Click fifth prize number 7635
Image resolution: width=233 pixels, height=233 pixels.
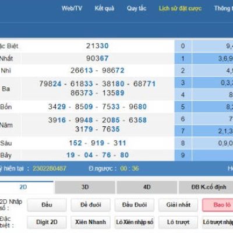(111, 129)
